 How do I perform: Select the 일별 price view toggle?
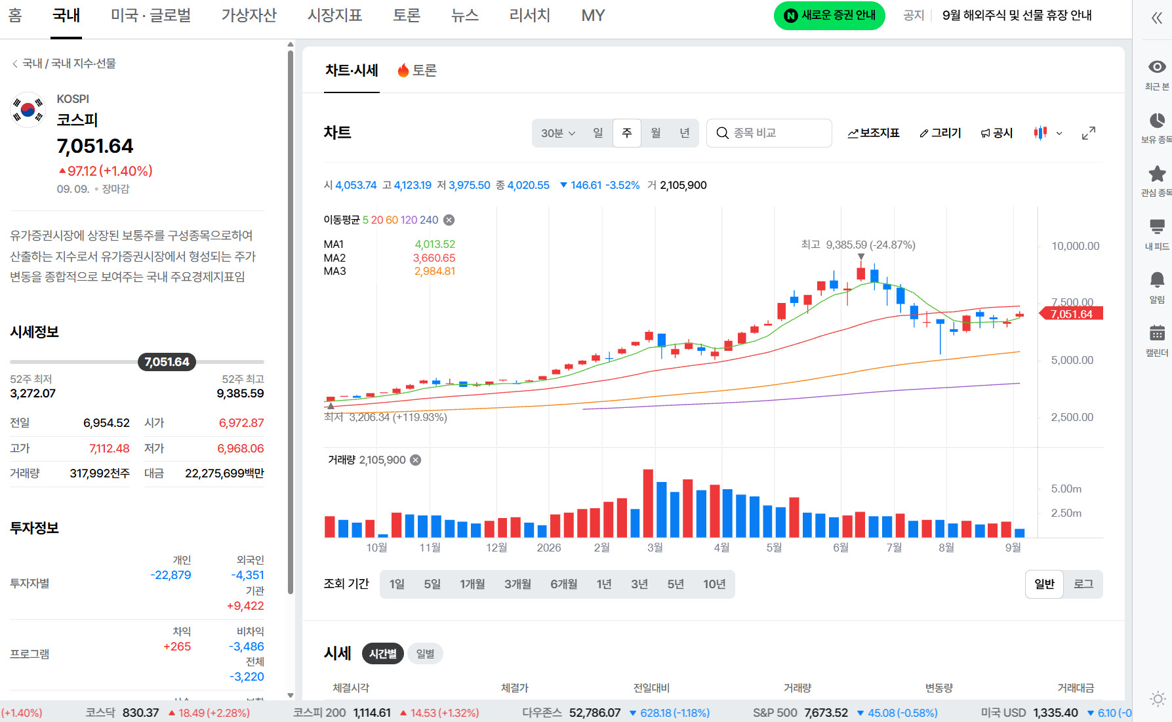(425, 654)
